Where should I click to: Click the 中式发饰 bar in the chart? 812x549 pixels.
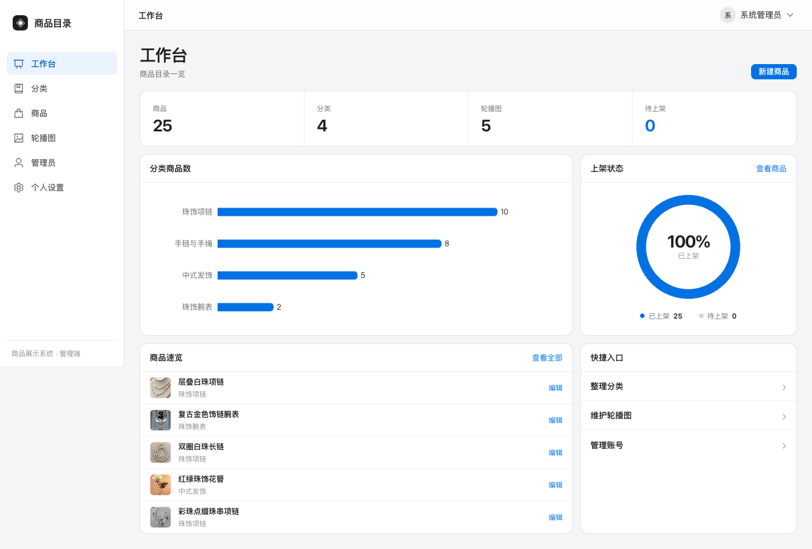coord(287,275)
